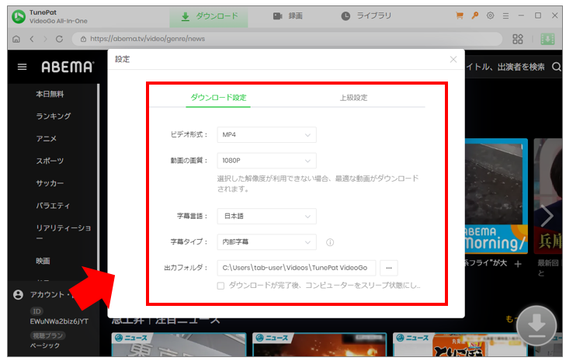Open settings gear icon in title bar

(491, 16)
